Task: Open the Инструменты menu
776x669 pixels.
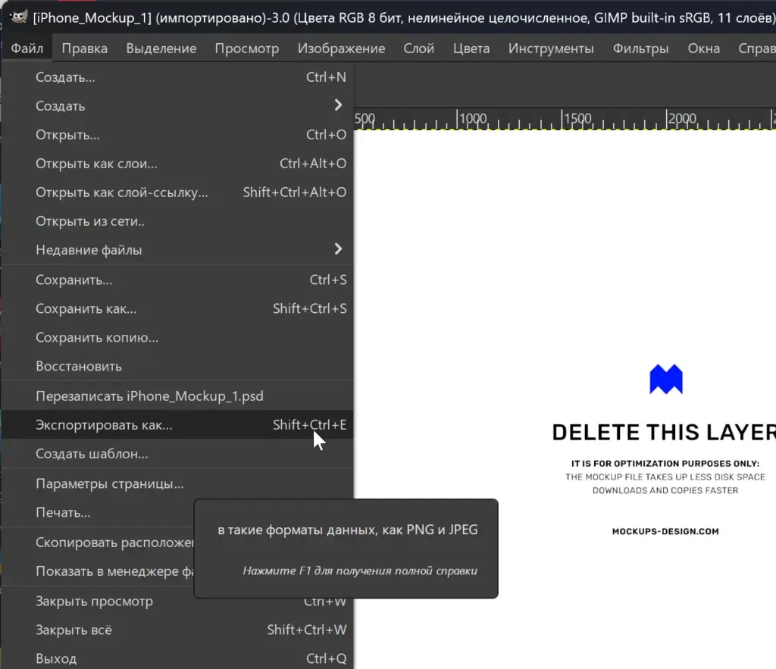Action: coord(551,48)
